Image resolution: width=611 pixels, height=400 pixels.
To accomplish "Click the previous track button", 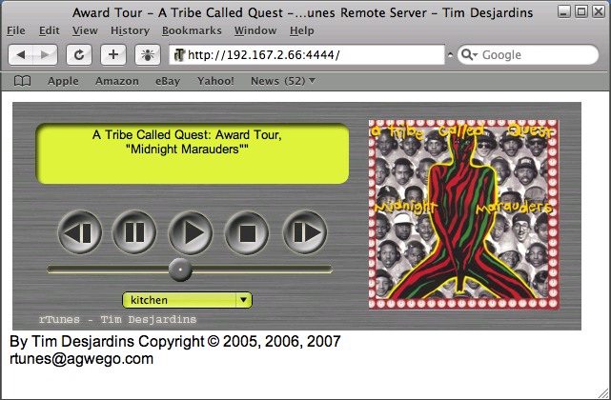I will (x=80, y=232).
